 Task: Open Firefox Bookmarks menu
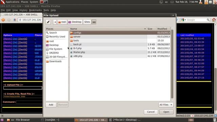point(35,10)
